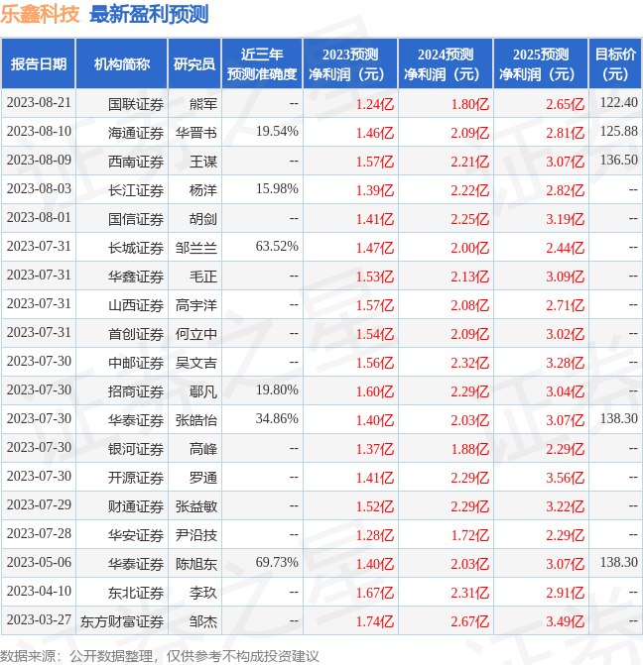Click researcher name 何立中
The width and height of the screenshot is (643, 665).
(x=196, y=334)
